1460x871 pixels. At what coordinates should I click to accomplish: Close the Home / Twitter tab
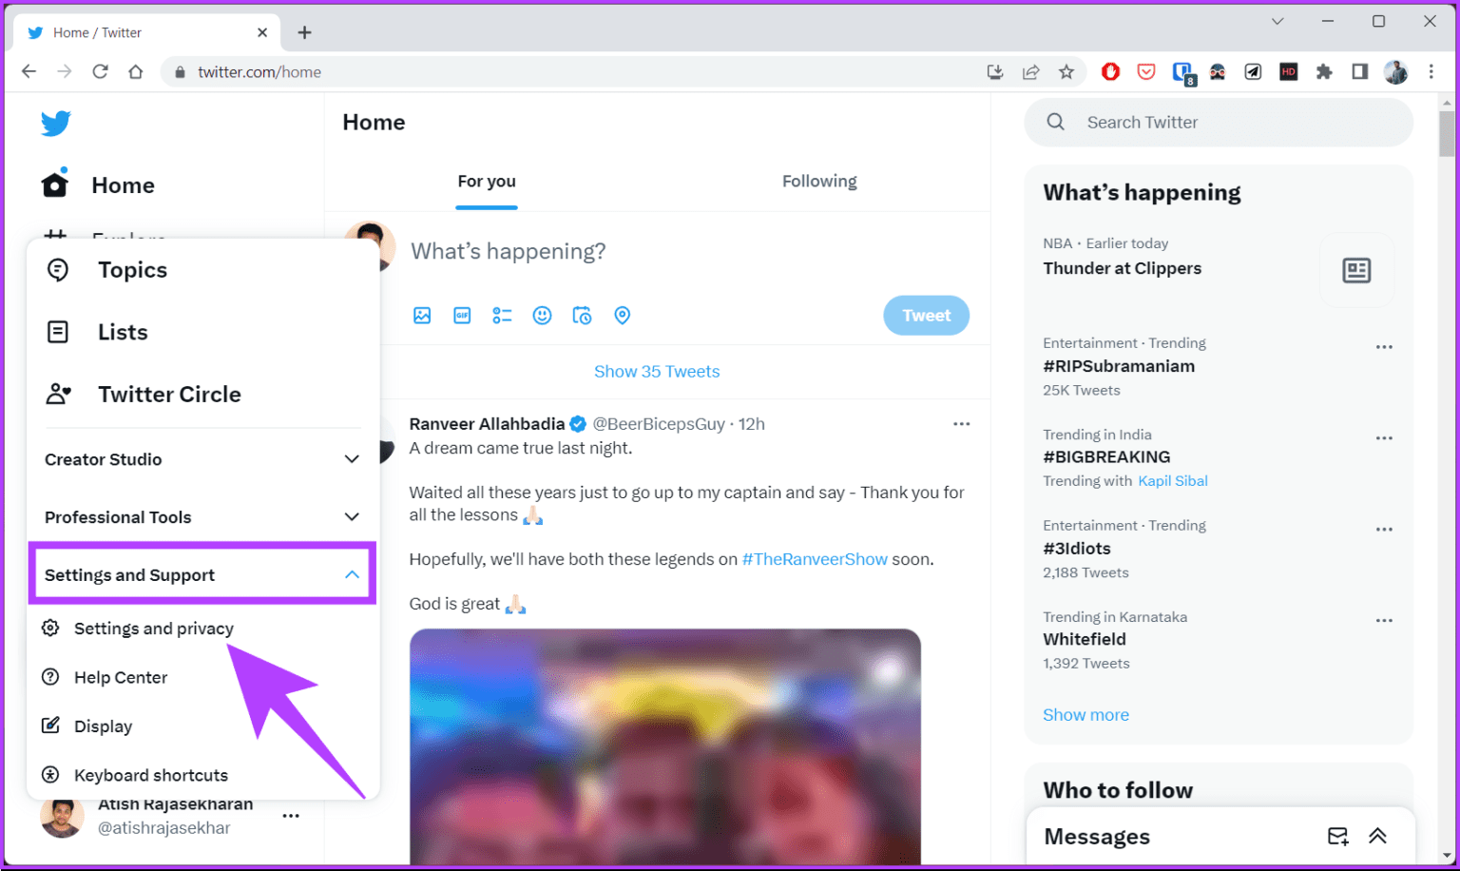click(x=262, y=32)
